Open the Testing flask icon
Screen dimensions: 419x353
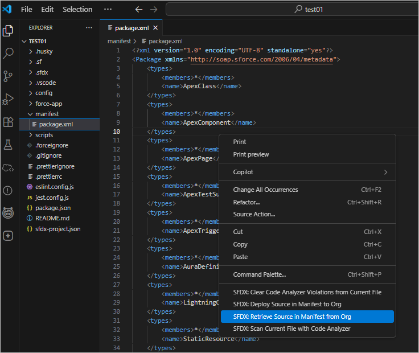tap(8, 145)
